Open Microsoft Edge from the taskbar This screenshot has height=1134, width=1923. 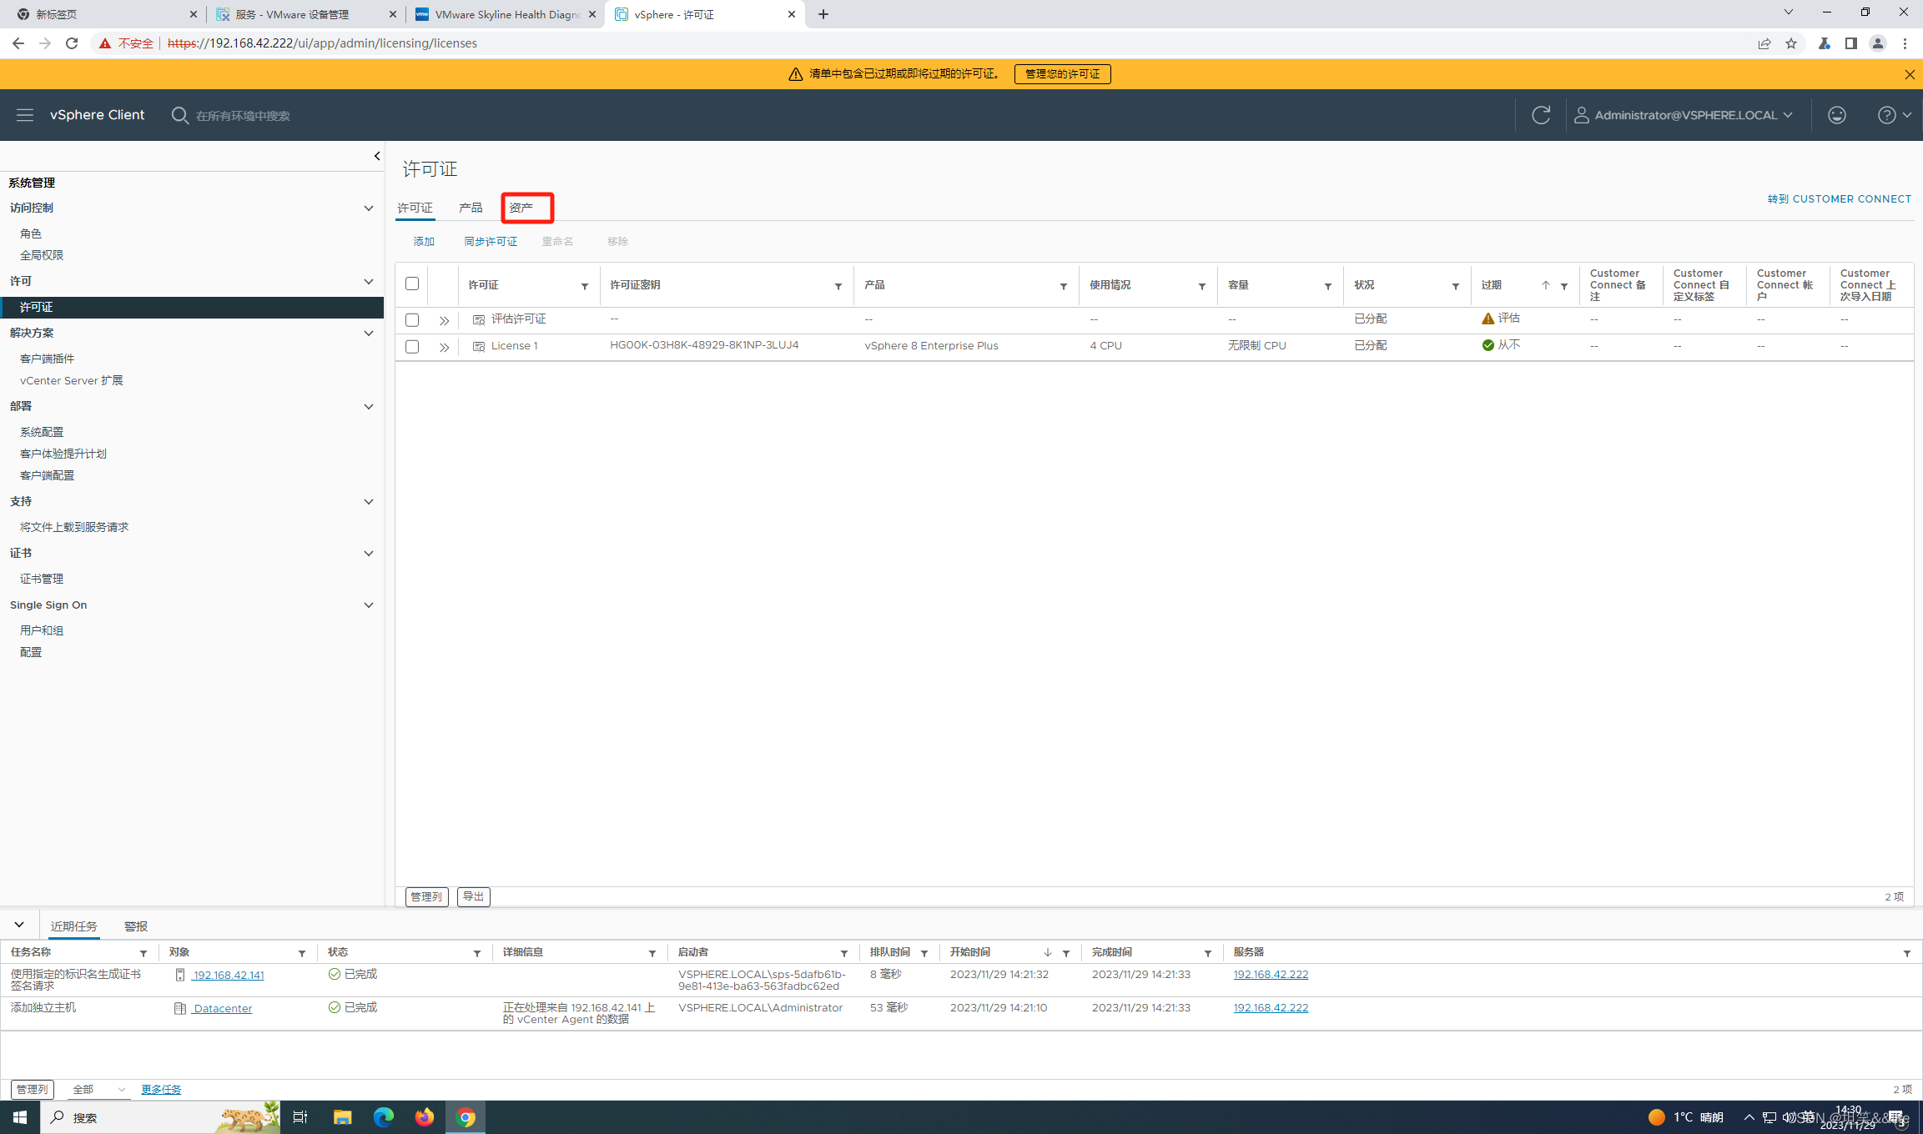[x=383, y=1117]
